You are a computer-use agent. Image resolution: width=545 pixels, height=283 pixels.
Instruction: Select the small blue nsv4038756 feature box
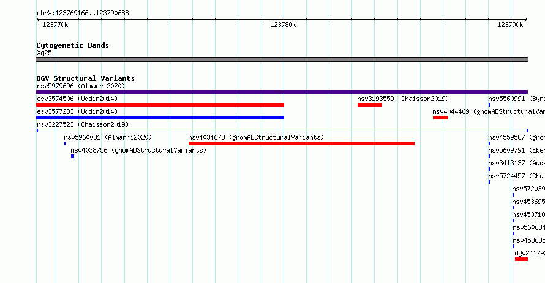click(x=73, y=156)
